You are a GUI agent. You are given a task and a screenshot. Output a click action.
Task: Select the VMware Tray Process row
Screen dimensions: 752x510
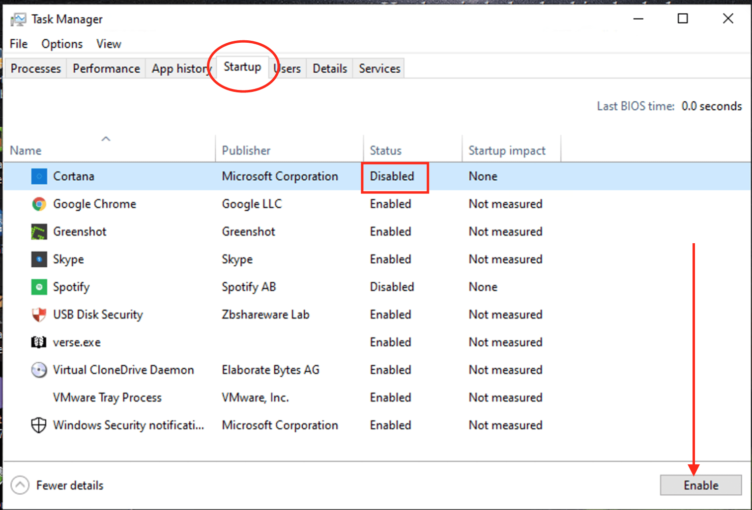point(107,397)
